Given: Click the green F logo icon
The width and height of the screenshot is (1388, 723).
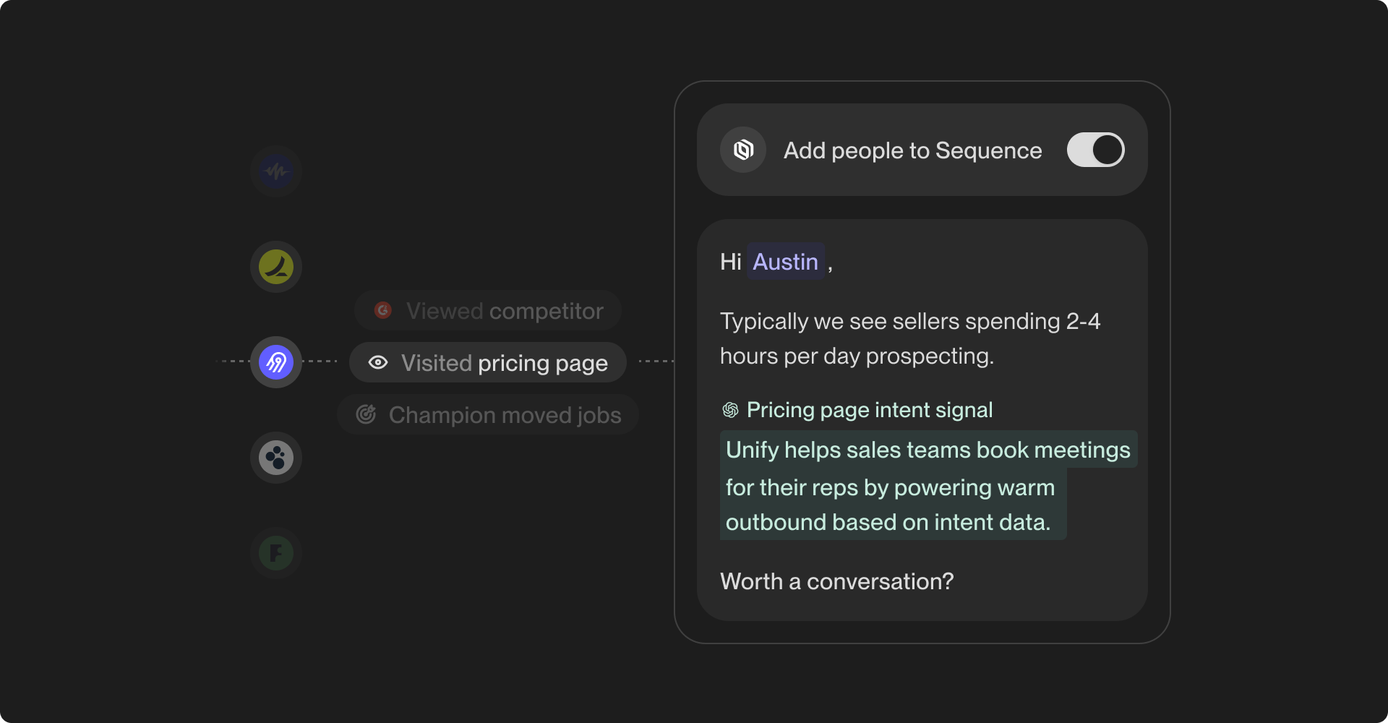Looking at the screenshot, I should click(x=276, y=553).
